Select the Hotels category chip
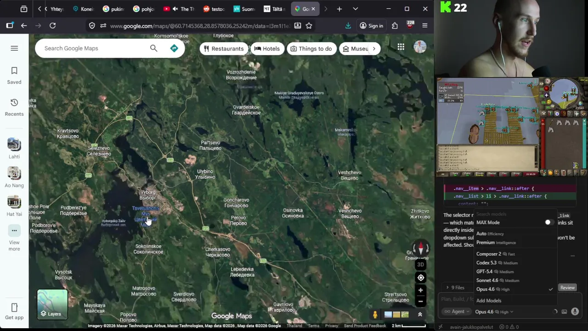This screenshot has height=331, width=588. pos(267,49)
